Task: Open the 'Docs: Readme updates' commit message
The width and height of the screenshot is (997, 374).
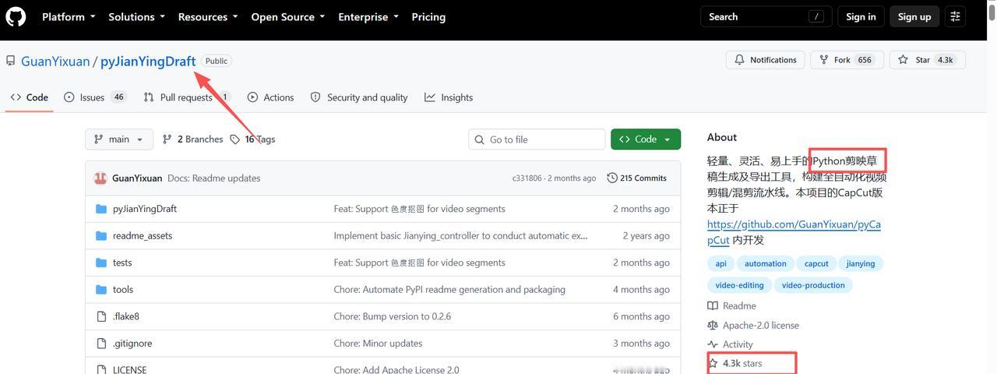Action: [x=214, y=178]
